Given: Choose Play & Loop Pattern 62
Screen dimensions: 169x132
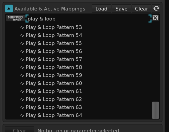Looking at the screenshot, I should click(54, 99).
